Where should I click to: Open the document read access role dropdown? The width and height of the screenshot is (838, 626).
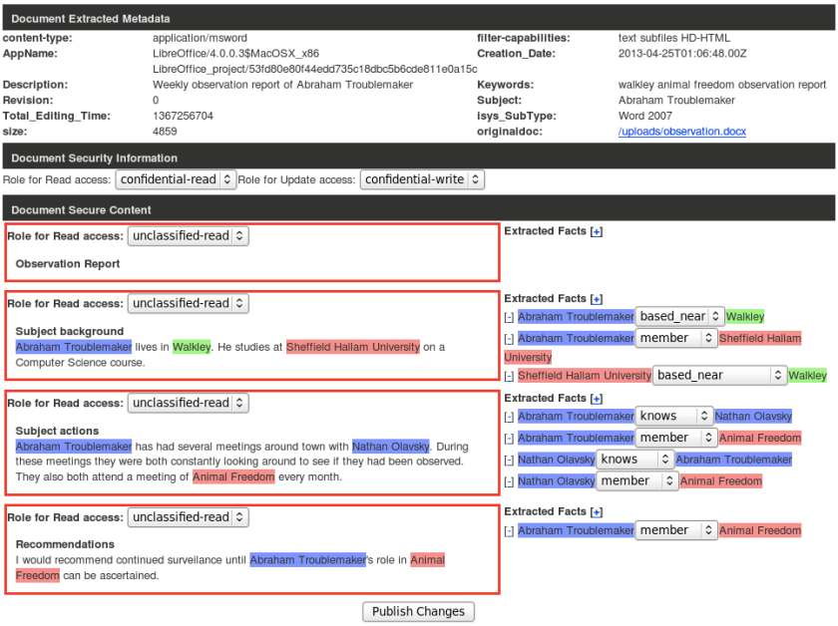176,179
